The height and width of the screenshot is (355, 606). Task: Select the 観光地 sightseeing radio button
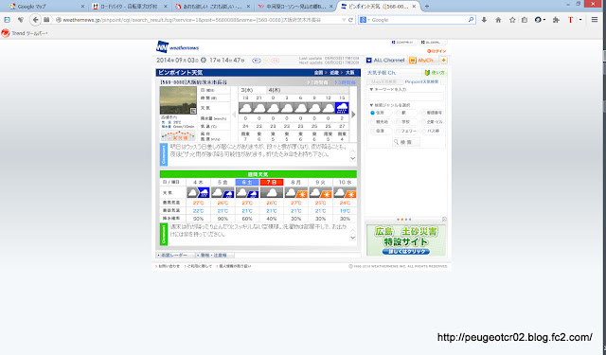372,122
